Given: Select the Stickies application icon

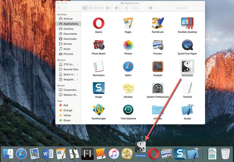Looking at the screenshot, I should pos(128,88).
